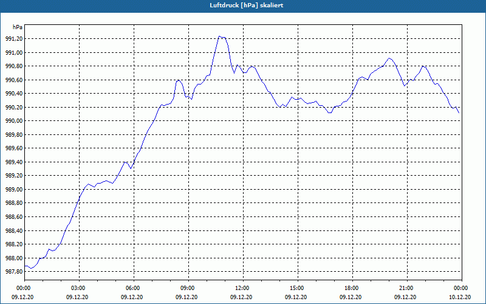Select the 989,20 axis value
486x304 pixels.
click(x=14, y=176)
